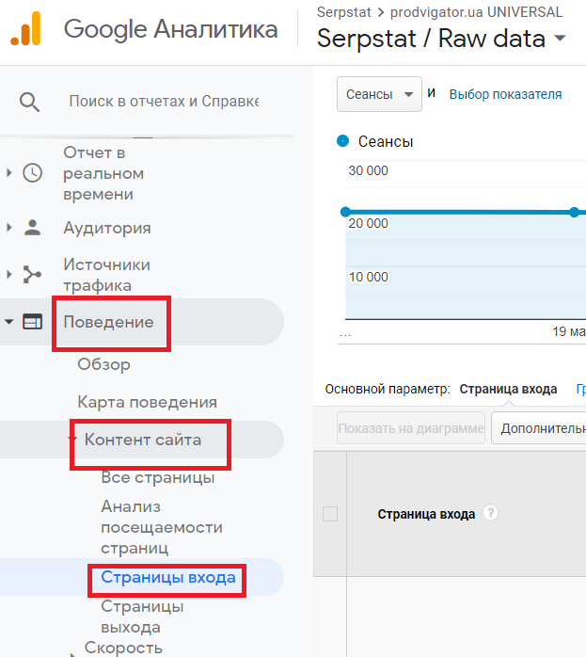Click the Traffic sources branching icon
Screen dimensions: 586x657
click(32, 275)
